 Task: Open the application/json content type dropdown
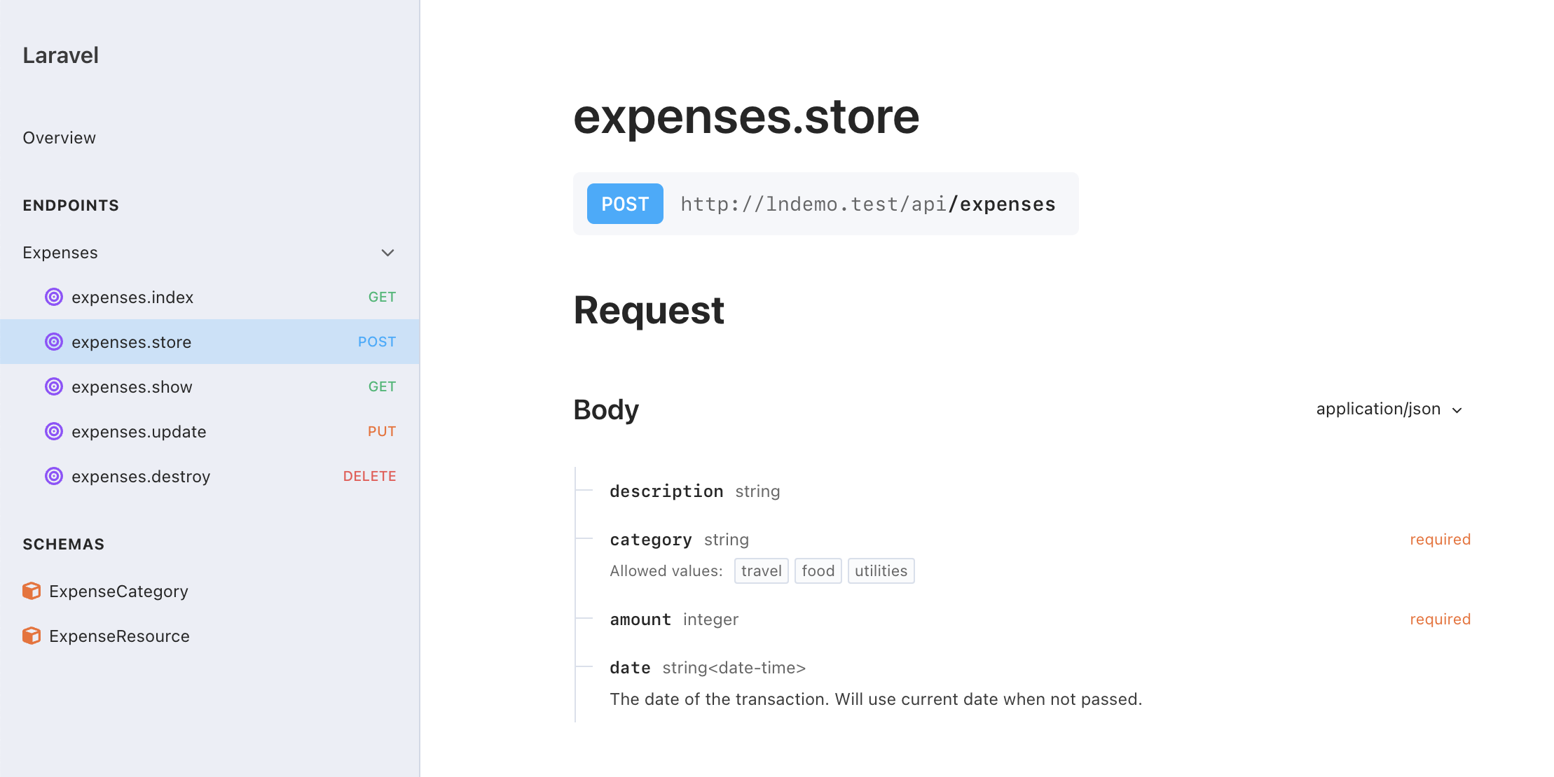1389,409
